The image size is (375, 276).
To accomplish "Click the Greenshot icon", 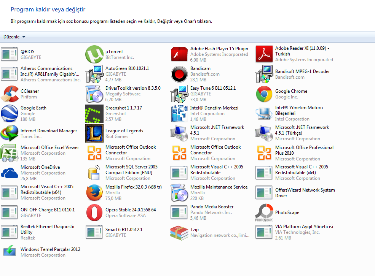I will 94,114.
